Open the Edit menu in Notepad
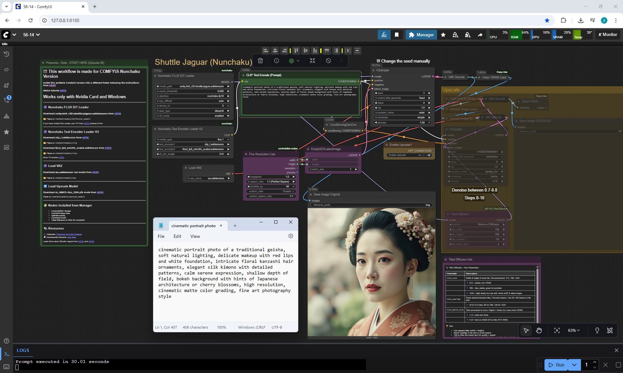 [177, 236]
